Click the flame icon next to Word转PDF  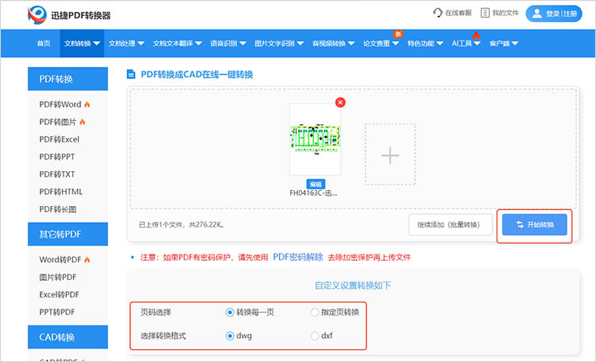click(87, 259)
